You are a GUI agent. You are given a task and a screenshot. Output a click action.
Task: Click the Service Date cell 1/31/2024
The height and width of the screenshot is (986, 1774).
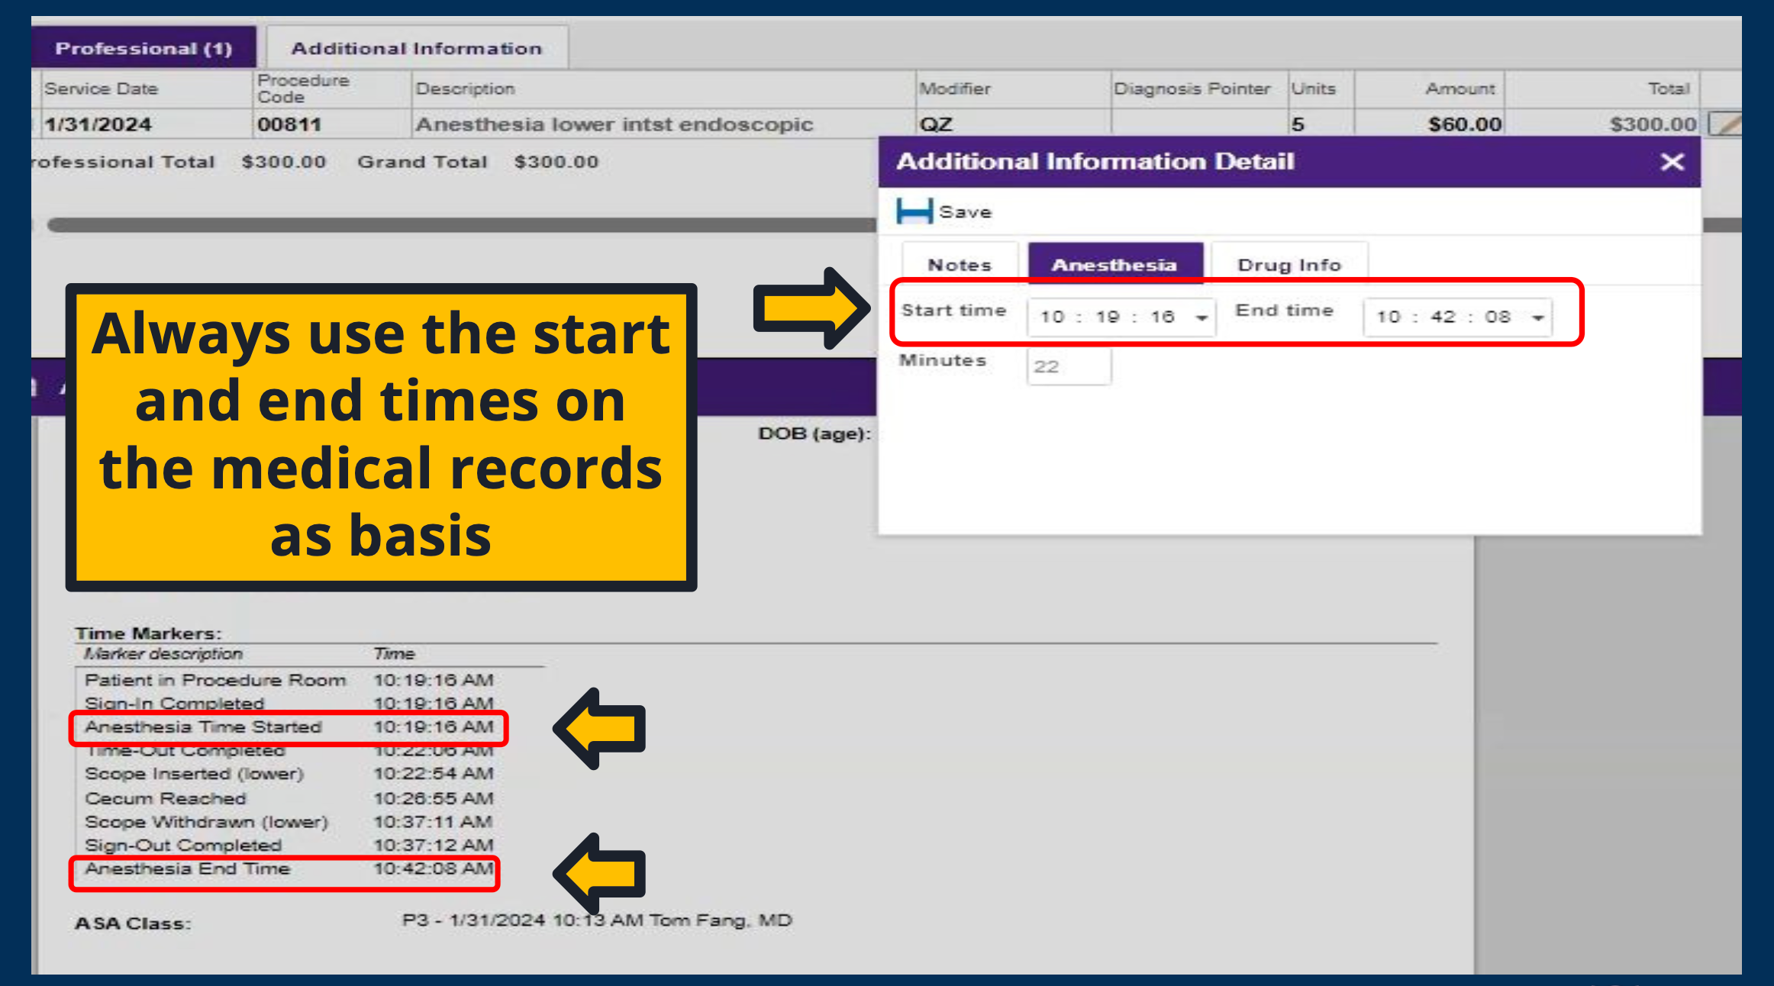tap(98, 124)
